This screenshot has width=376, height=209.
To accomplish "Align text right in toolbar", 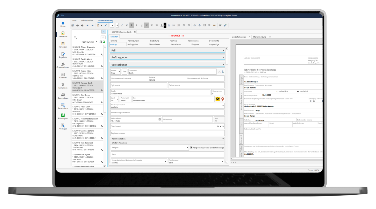I will pyautogui.click(x=157, y=25).
